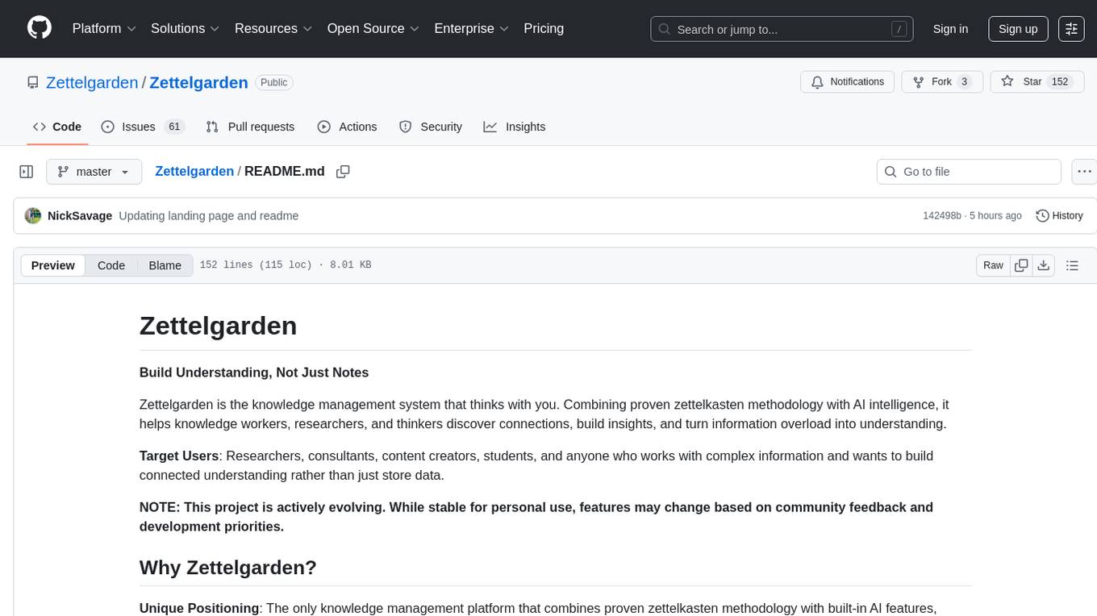
Task: Open NickSavage author profile
Action: 80,215
